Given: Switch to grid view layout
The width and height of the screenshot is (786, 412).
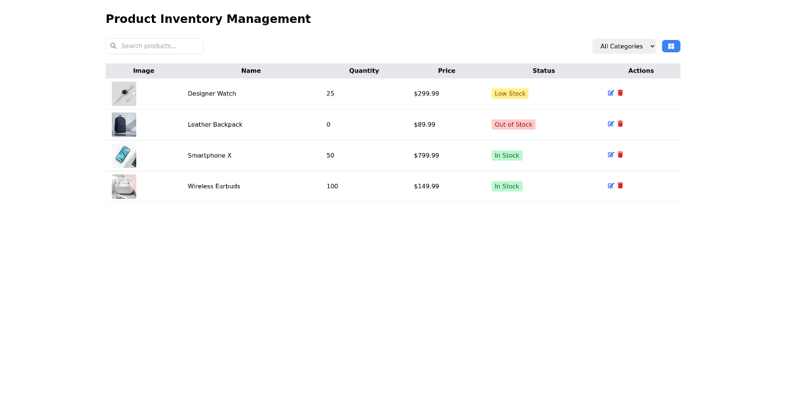Looking at the screenshot, I should point(671,46).
